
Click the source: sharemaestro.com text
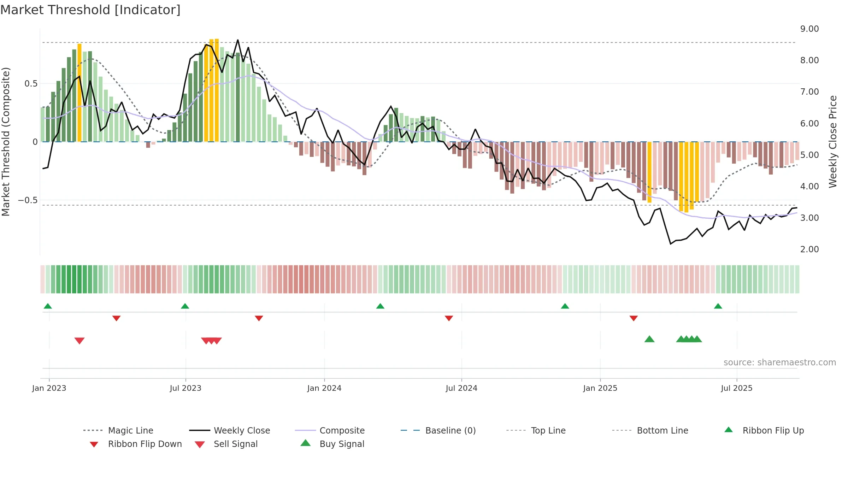coord(780,363)
